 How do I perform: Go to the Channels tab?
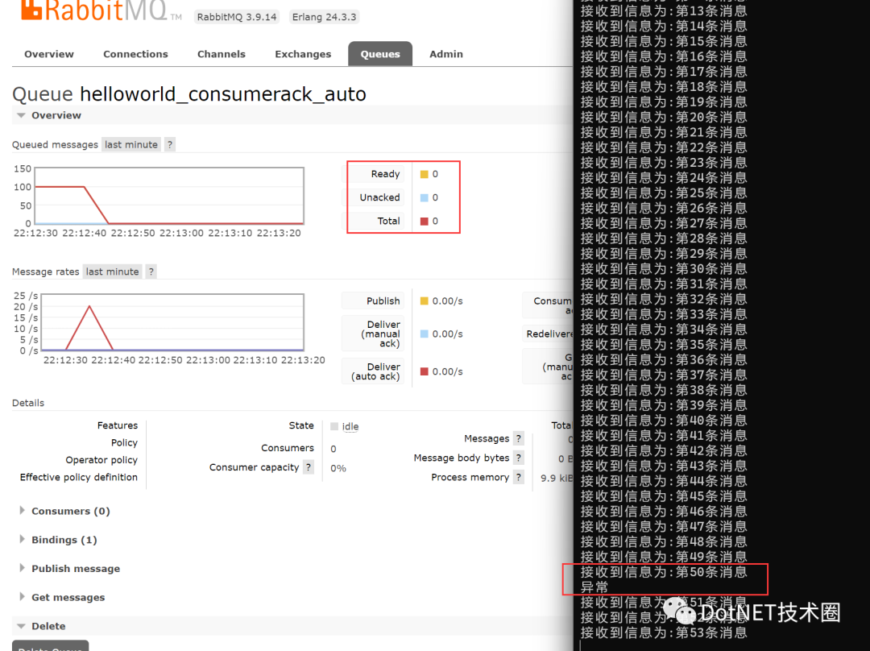point(222,54)
